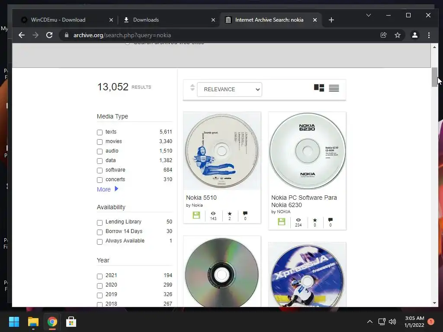Enable the Borrow 14 Days filter

pos(100,232)
